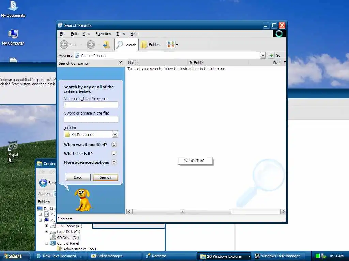Expand More advanced options
349x261 pixels.
tap(114, 162)
